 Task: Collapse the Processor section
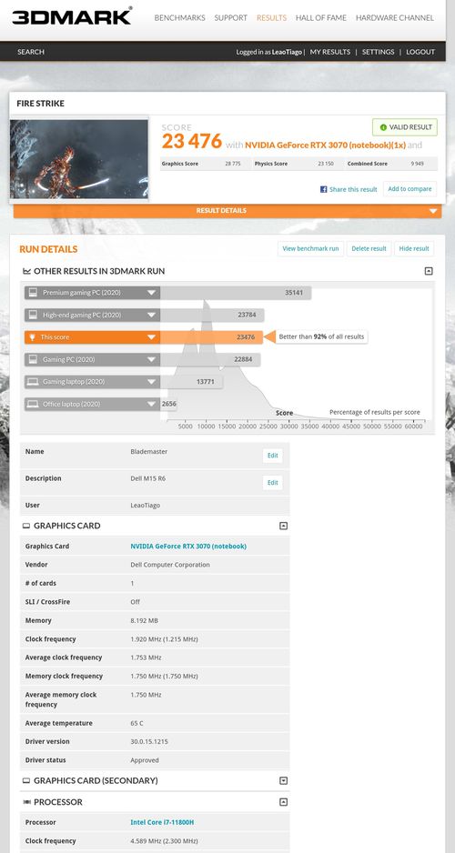coord(283,802)
